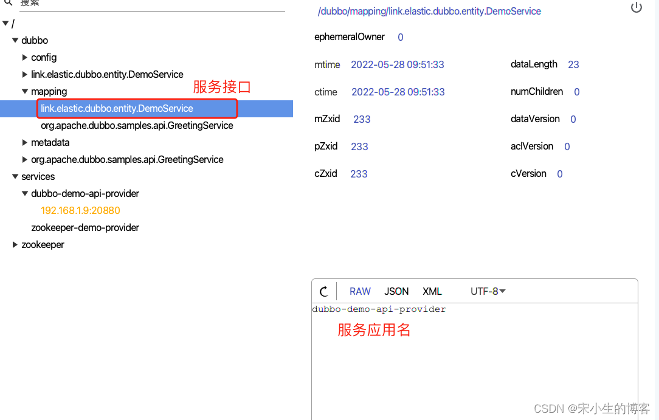Image resolution: width=659 pixels, height=420 pixels.
Task: Click the refresh icon in data toolbar
Action: 324,291
